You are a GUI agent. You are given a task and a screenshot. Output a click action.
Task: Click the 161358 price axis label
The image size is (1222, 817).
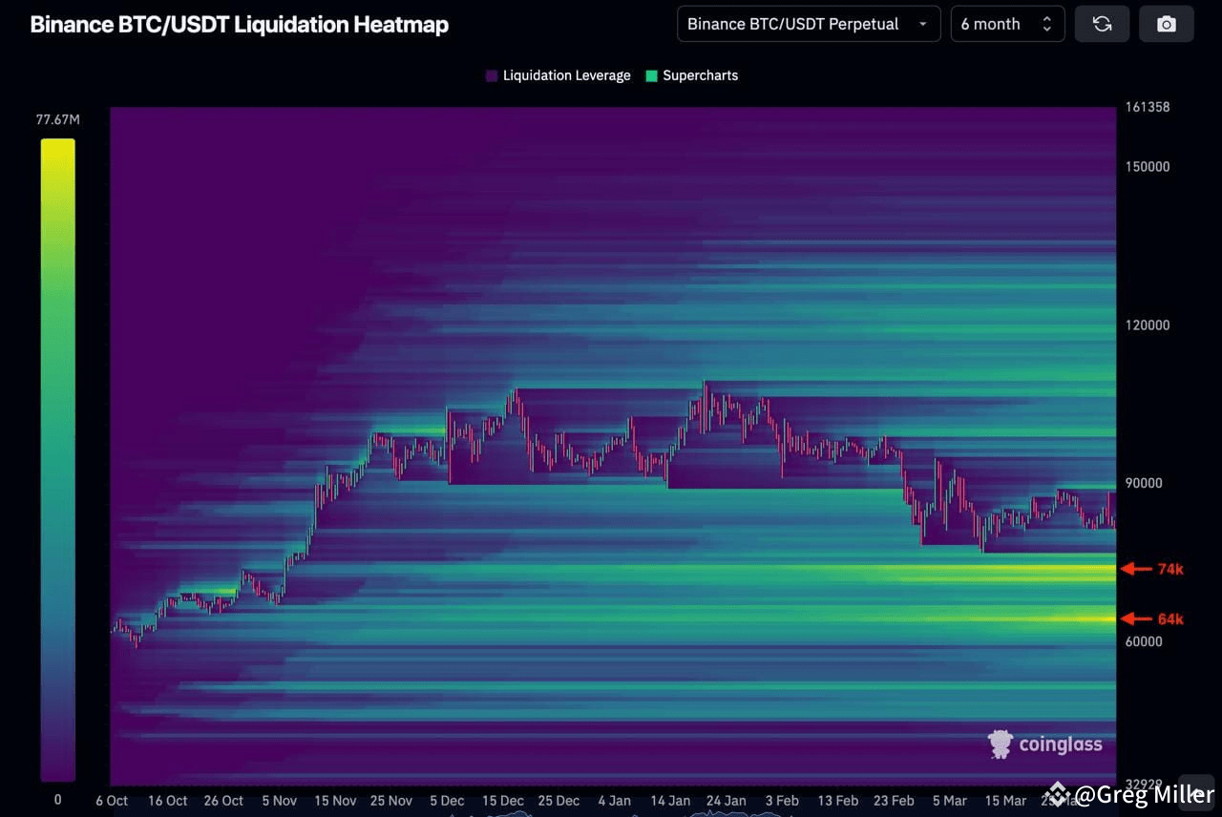click(x=1148, y=107)
